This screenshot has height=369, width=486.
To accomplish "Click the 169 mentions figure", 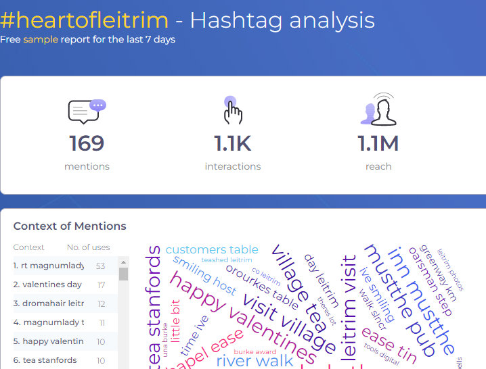I will click(87, 143).
